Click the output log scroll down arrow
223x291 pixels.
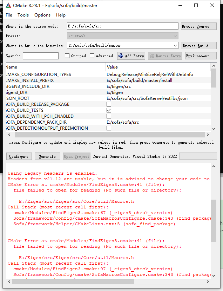click(214, 276)
